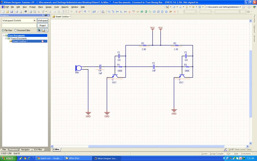Screen dimensions: 257x161
Task: Select Sheet1.SchDoc in project tree
Action: click(20, 41)
